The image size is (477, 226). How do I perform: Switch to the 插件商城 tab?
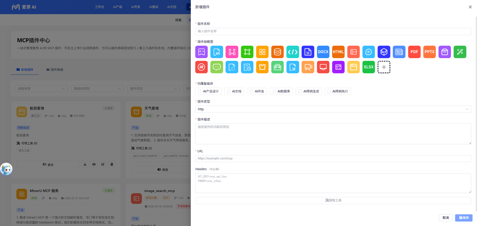54,70
